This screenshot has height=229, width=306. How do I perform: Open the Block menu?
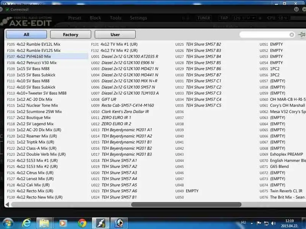pos(95,18)
